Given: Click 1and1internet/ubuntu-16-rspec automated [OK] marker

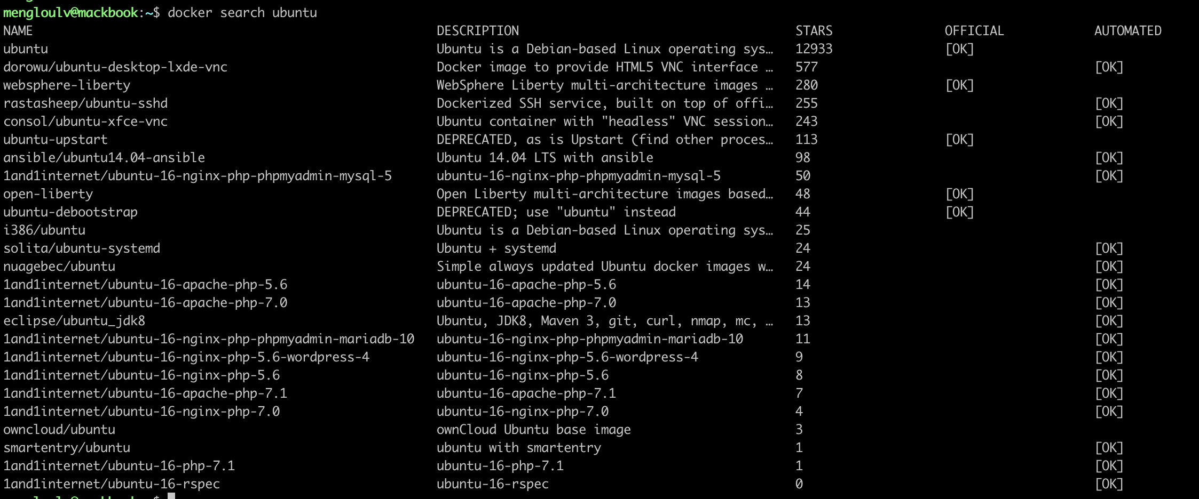Looking at the screenshot, I should coord(1109,484).
